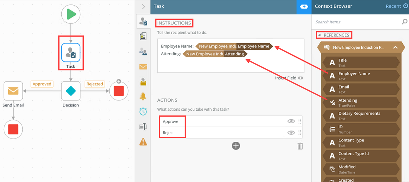Select the Content Type Id field reference
Image resolution: width=409 pixels, height=182 pixels.
[361, 156]
